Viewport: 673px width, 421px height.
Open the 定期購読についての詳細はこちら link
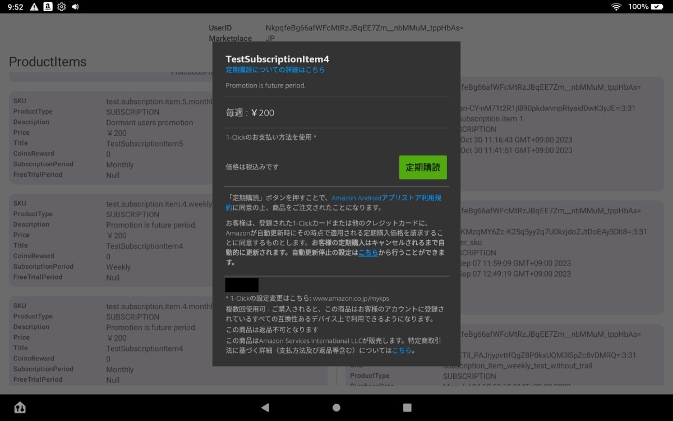click(275, 70)
